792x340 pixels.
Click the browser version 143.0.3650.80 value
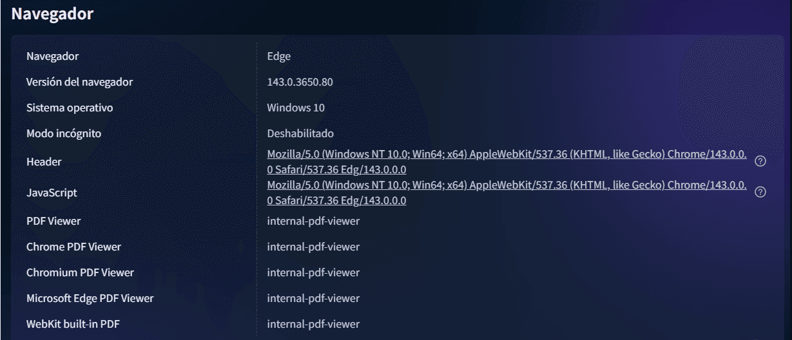coord(300,82)
